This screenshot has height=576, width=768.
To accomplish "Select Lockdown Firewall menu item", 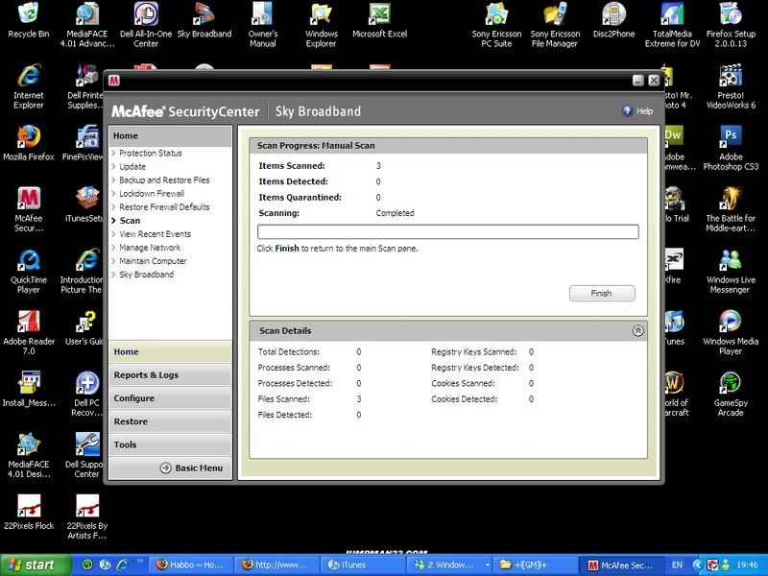I will [x=151, y=194].
